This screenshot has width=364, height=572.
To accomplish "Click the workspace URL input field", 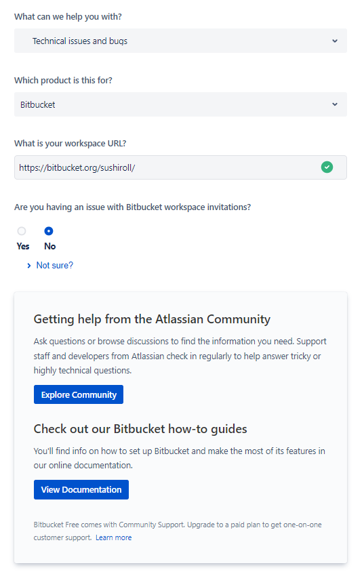I will tap(180, 167).
